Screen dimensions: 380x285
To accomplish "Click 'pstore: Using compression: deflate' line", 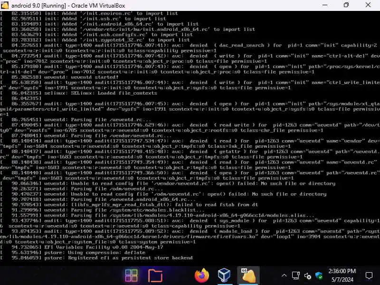I will tap(73, 253).
